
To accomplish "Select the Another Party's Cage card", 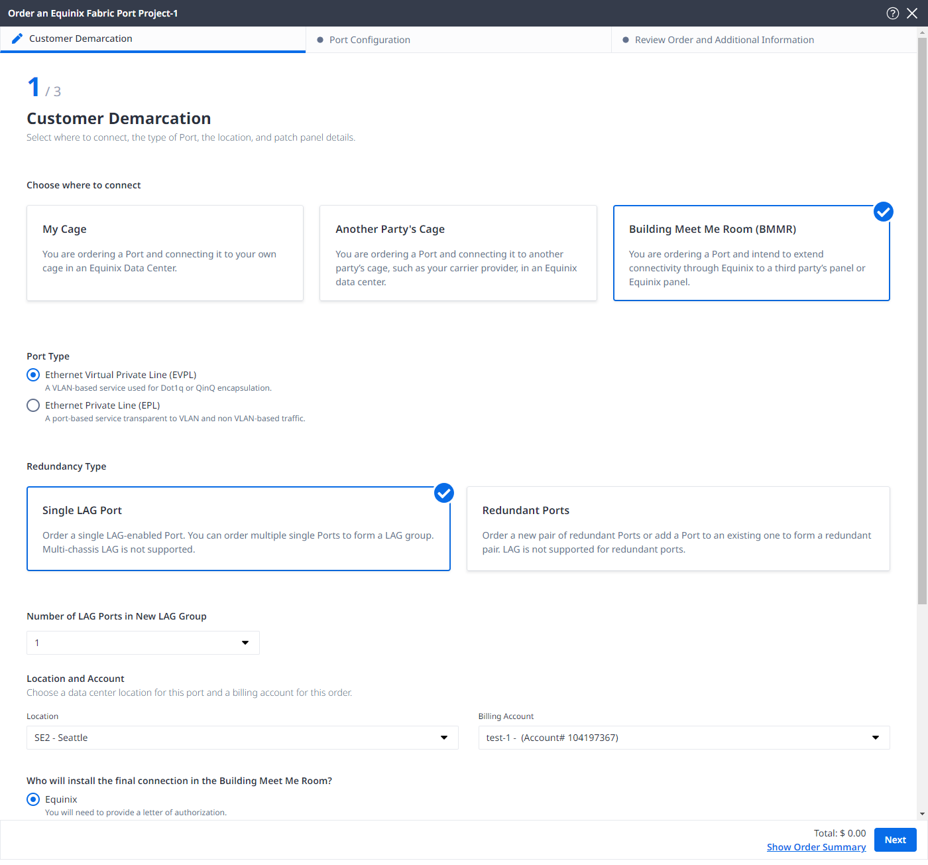I will tap(458, 253).
